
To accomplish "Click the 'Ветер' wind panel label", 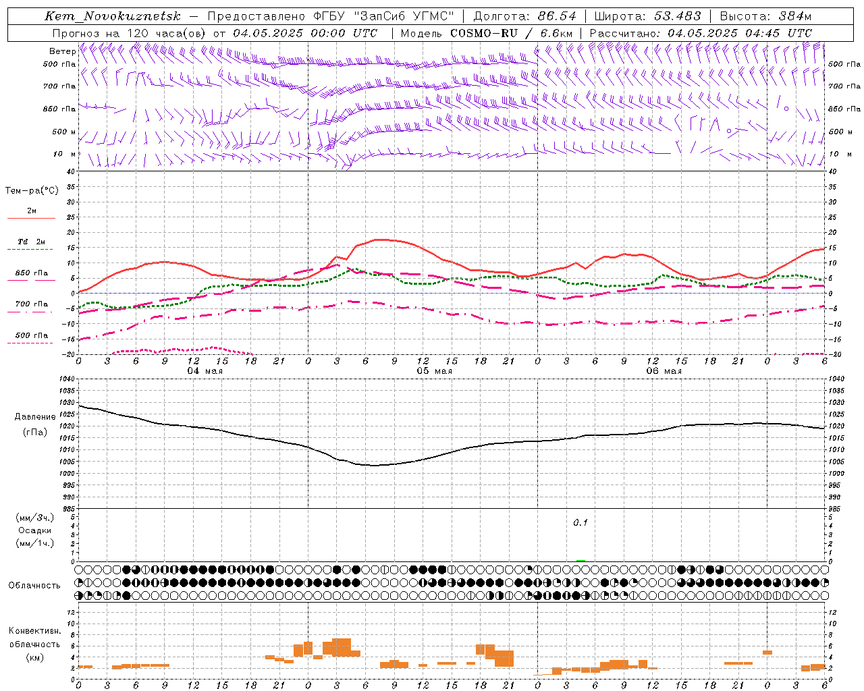I will pyautogui.click(x=62, y=51).
